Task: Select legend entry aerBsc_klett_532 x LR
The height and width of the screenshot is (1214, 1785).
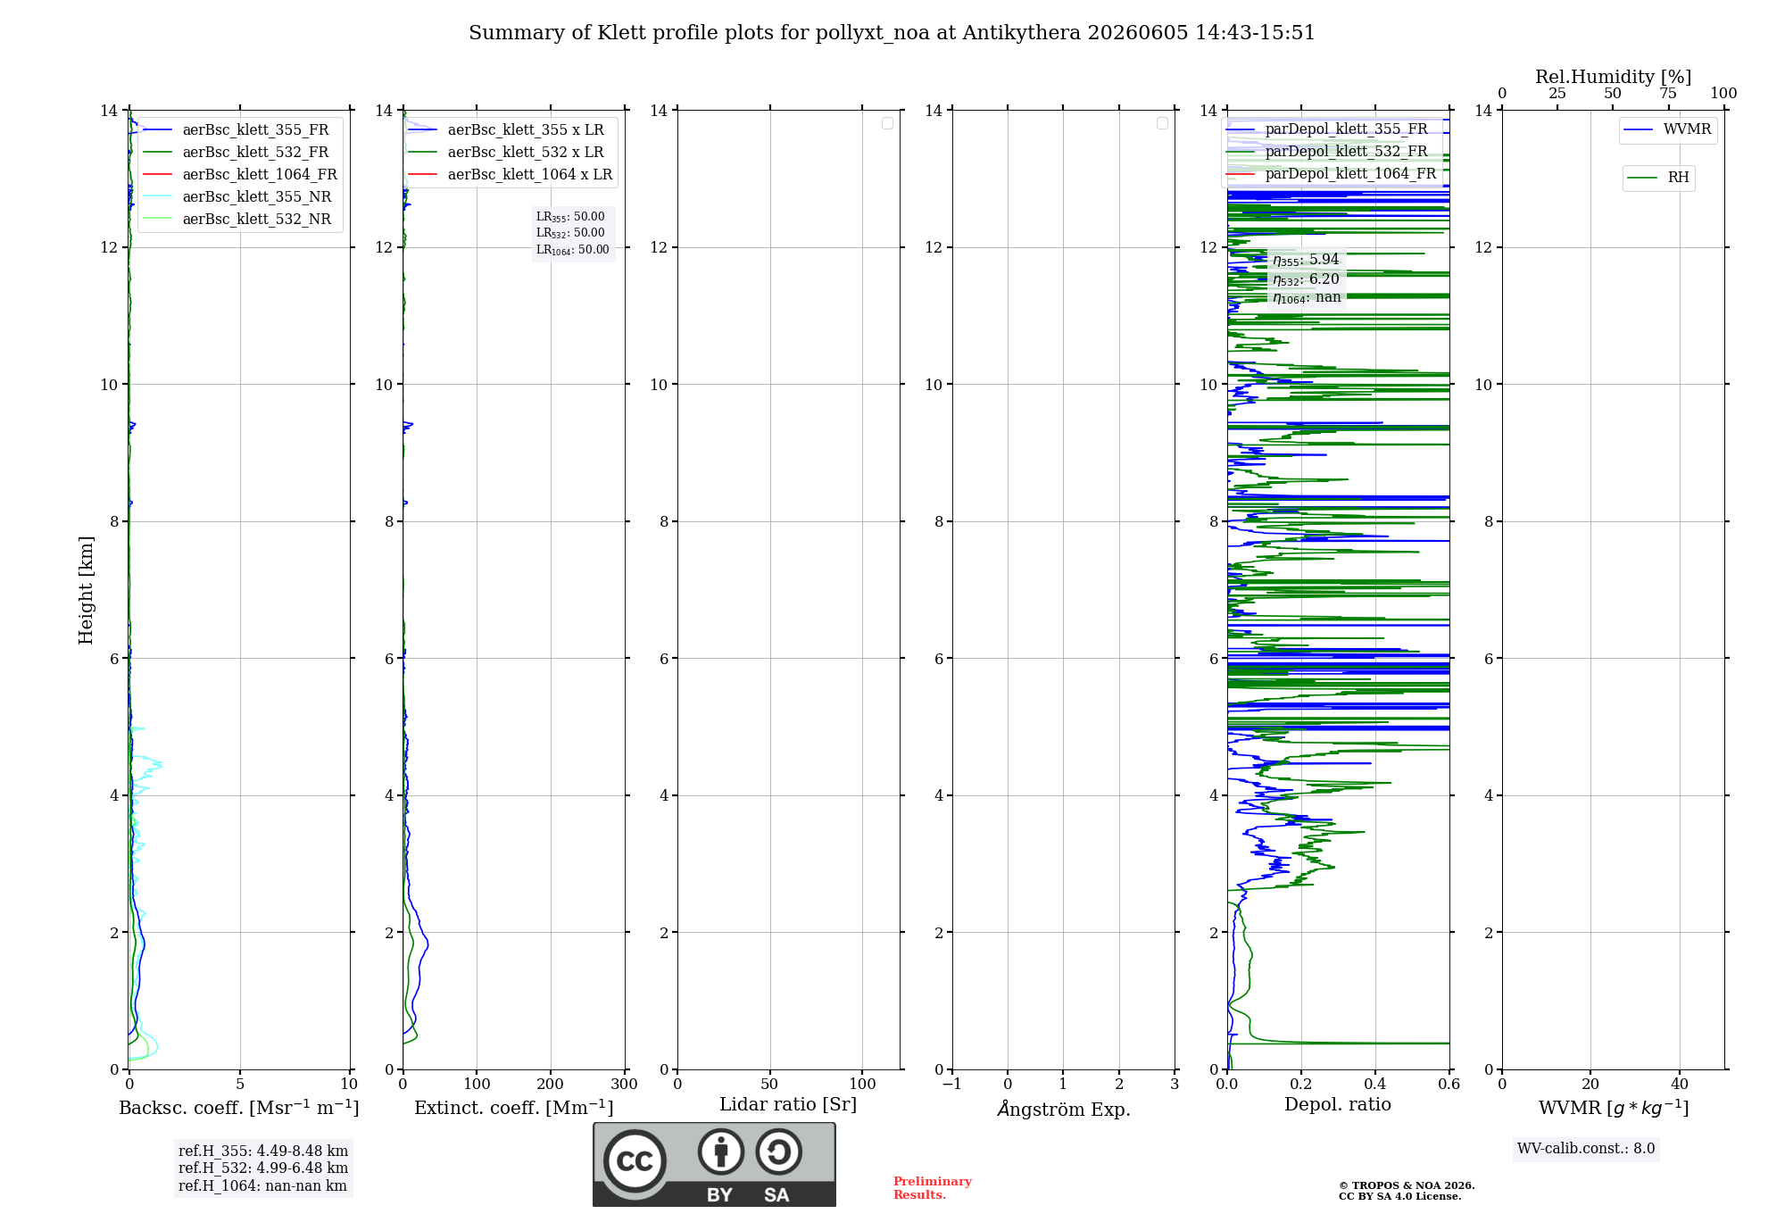Action: pos(526,152)
